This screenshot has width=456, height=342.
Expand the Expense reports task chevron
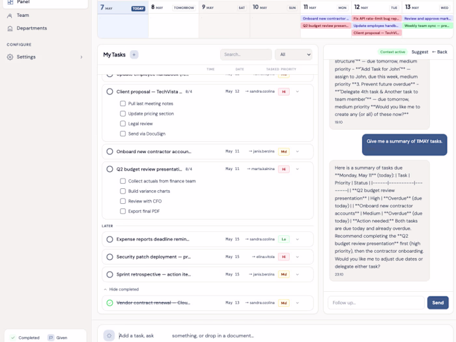[297, 239]
